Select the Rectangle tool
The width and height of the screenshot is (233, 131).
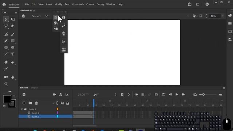[13, 41]
